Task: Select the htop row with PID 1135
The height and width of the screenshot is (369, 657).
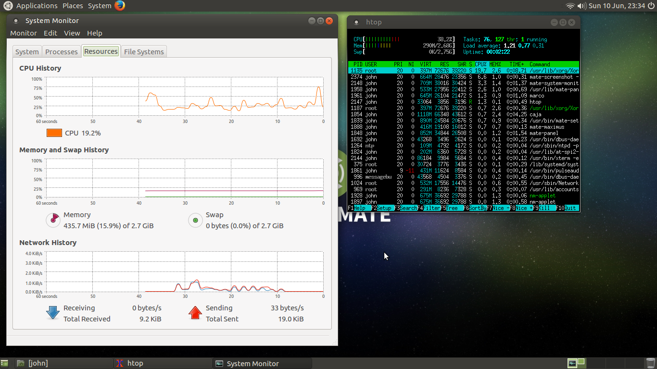Action: [464, 71]
